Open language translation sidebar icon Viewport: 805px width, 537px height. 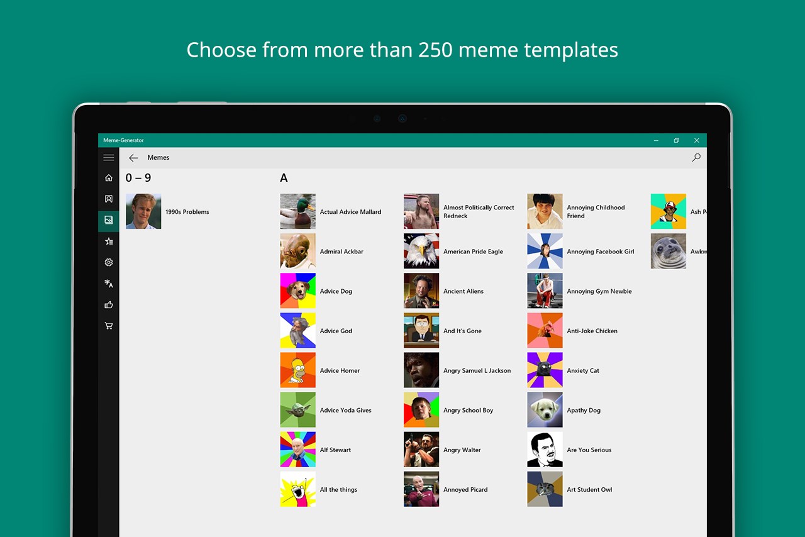[x=109, y=284]
